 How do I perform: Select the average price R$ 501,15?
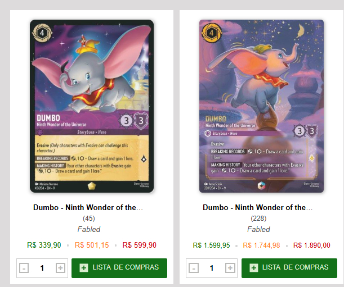click(92, 245)
